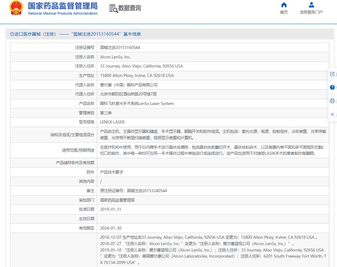Image resolution: width=337 pixels, height=267 pixels.
Task: Select registration number value in 注册证编号 row
Action: (120, 47)
